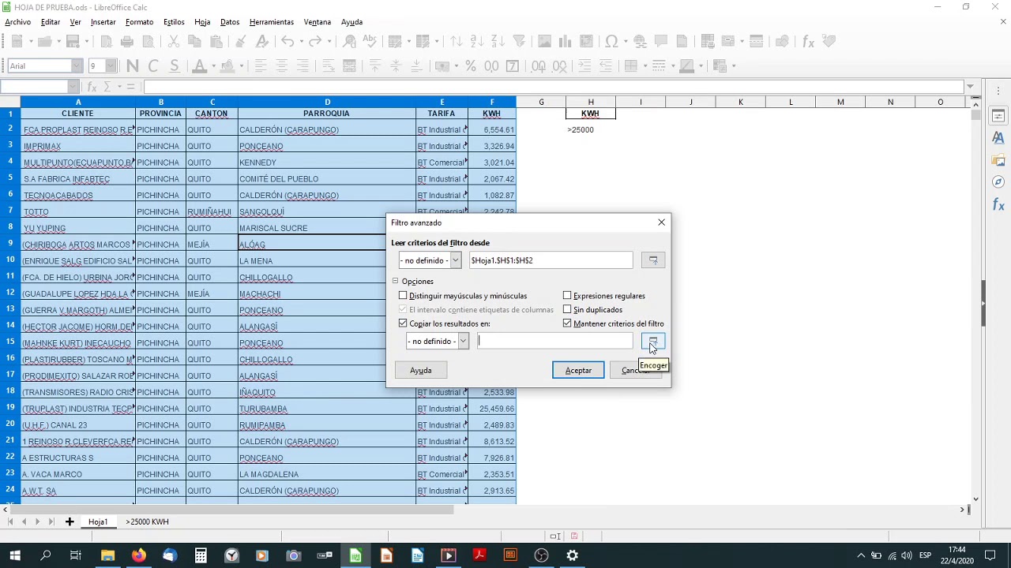This screenshot has width=1011, height=568.
Task: Click the Undo arrow icon
Action: pyautogui.click(x=288, y=41)
